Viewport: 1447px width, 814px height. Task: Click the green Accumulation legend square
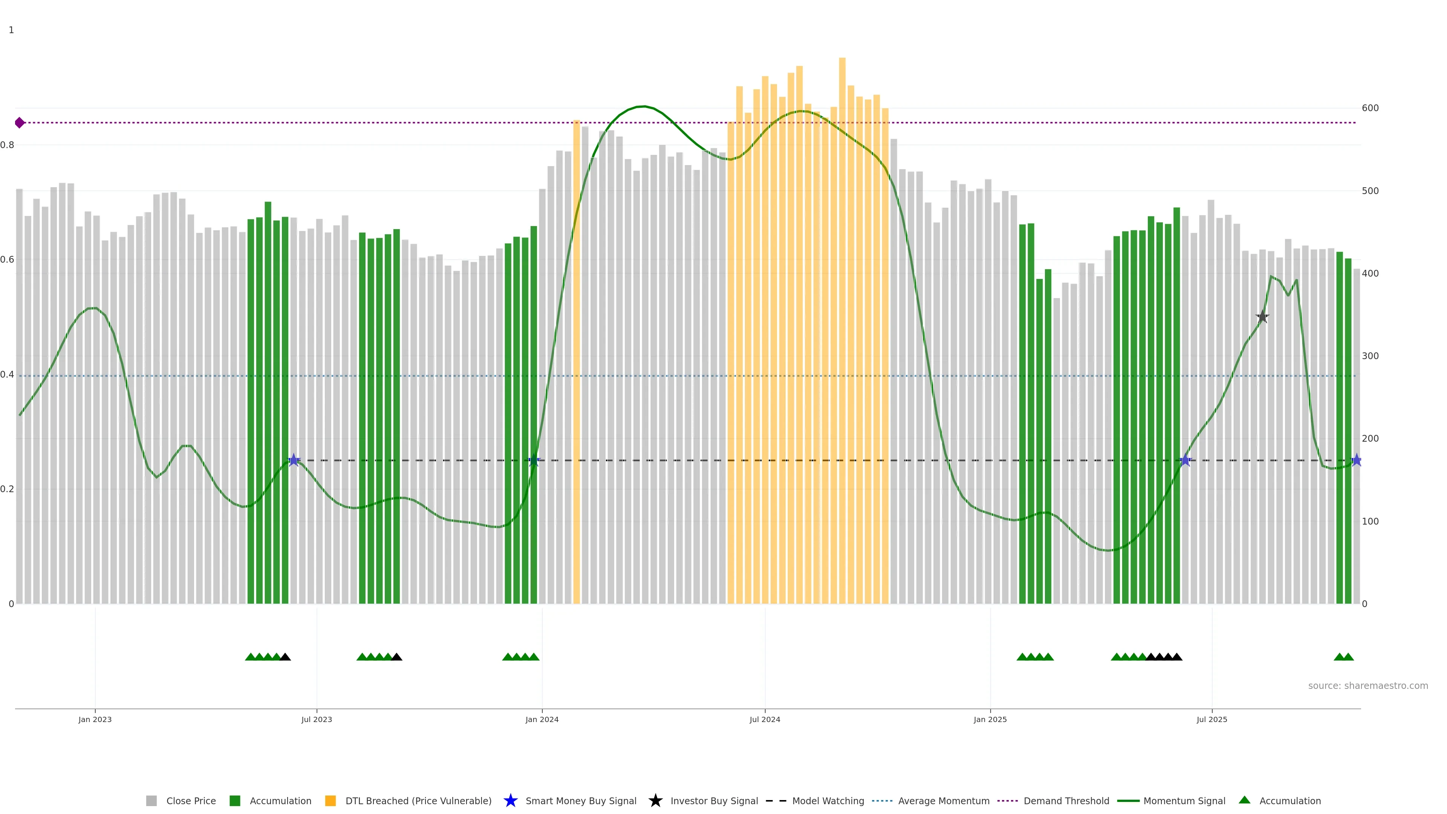[x=235, y=800]
